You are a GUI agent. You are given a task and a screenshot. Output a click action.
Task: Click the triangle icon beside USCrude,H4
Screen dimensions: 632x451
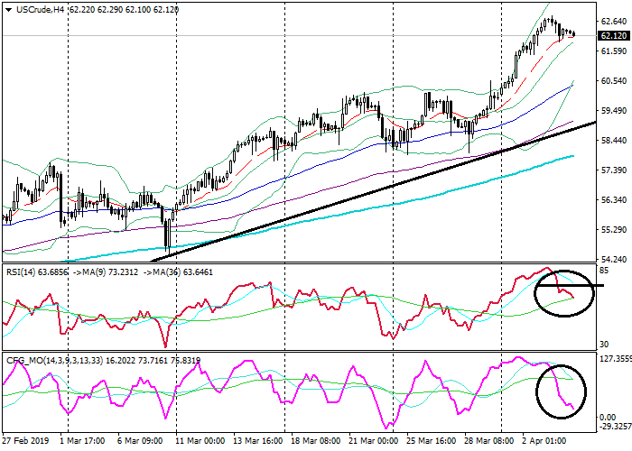coord(6,9)
